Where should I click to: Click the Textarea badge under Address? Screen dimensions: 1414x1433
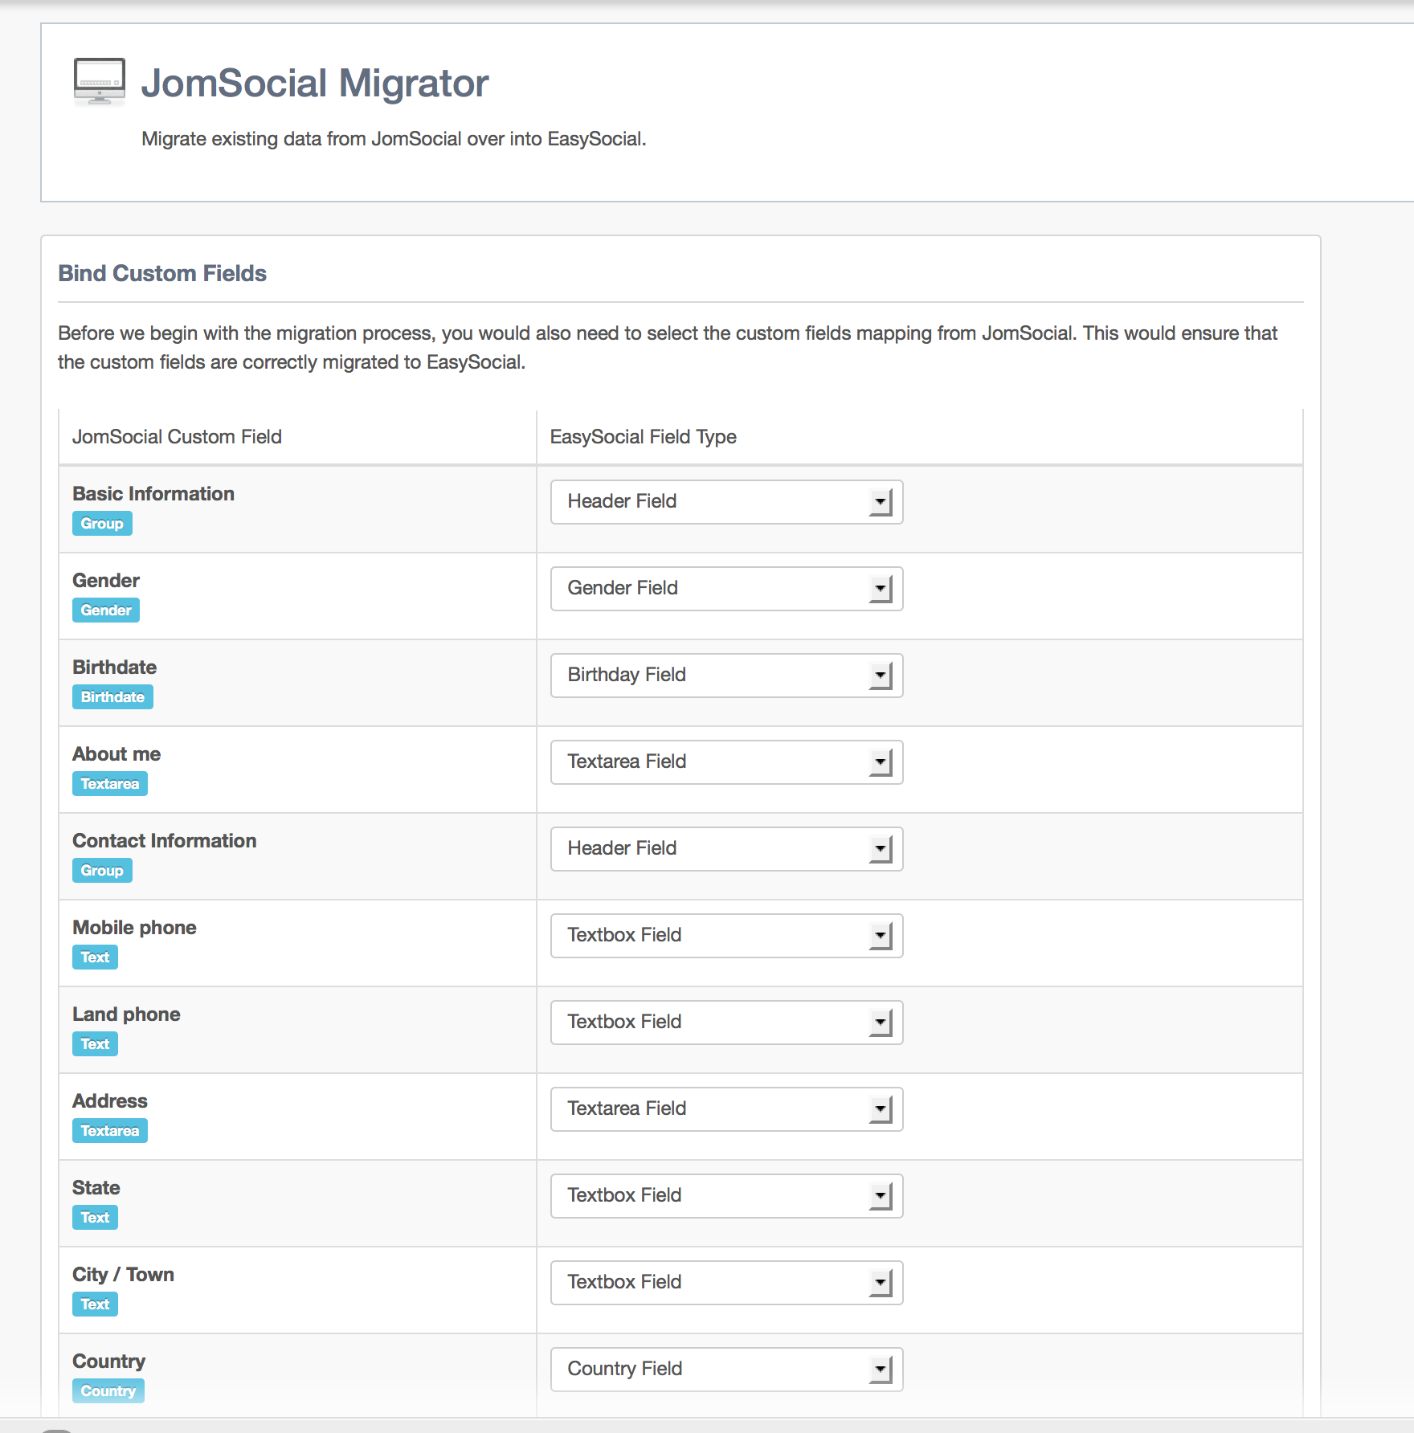coord(110,1131)
